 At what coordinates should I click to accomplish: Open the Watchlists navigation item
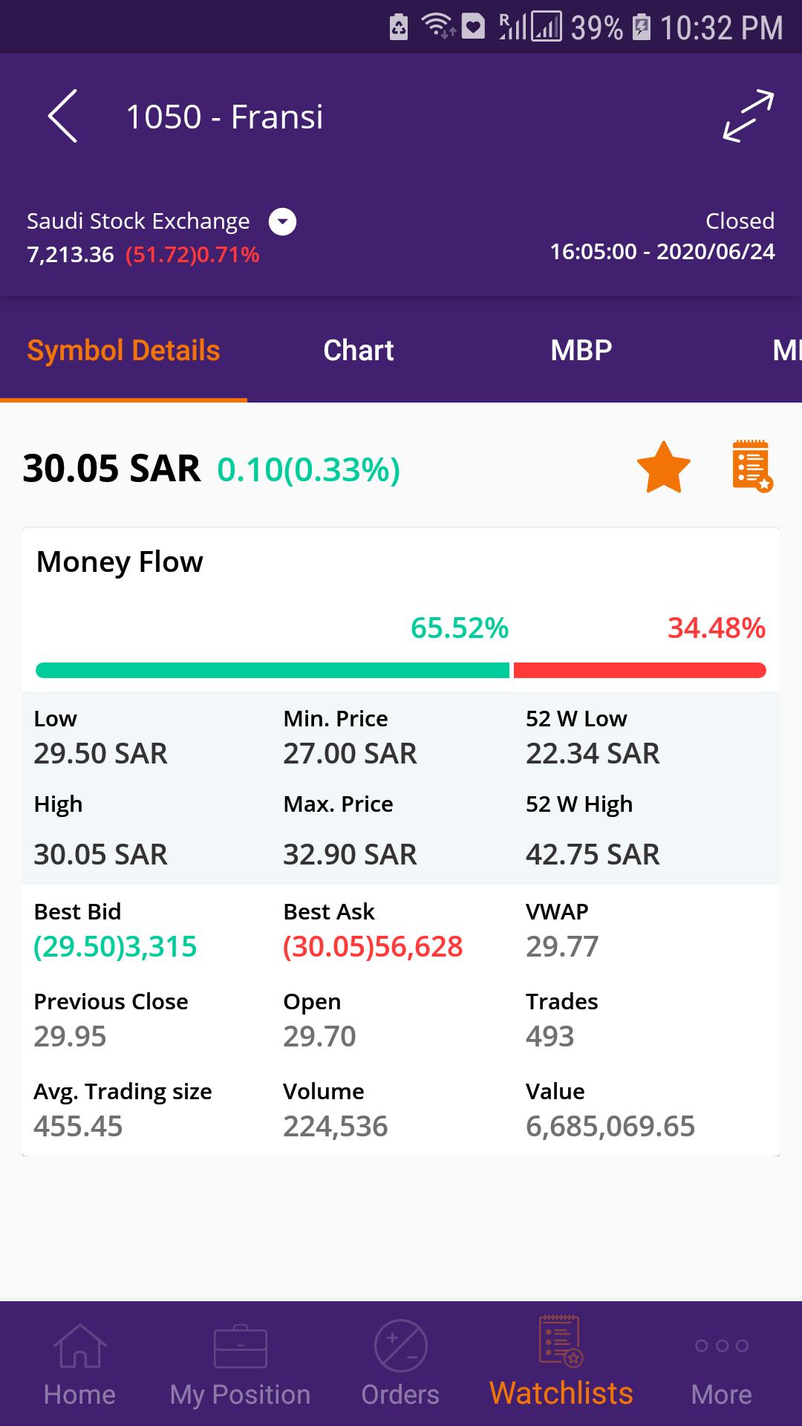[x=561, y=1362]
